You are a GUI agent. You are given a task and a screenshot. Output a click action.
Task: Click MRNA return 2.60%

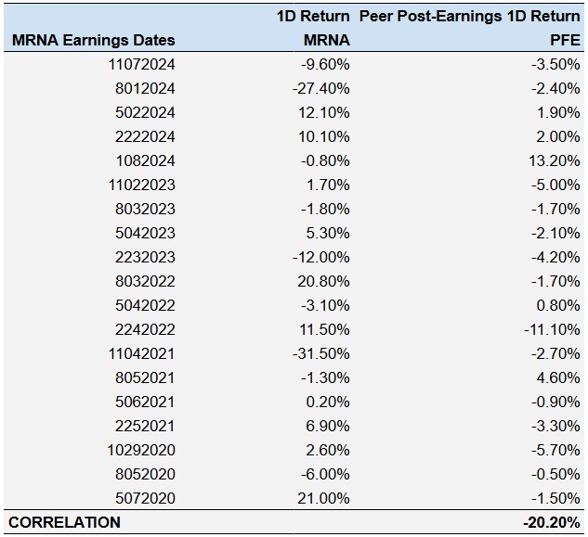328,450
